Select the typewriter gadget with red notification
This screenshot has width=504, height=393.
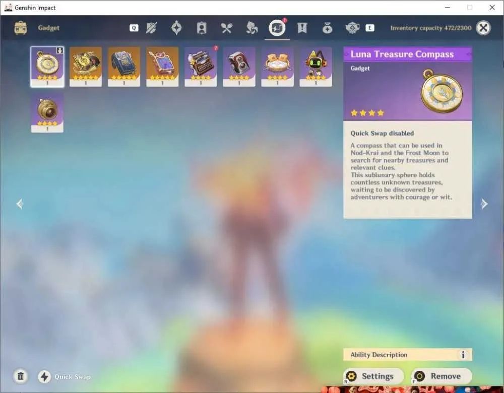point(201,67)
